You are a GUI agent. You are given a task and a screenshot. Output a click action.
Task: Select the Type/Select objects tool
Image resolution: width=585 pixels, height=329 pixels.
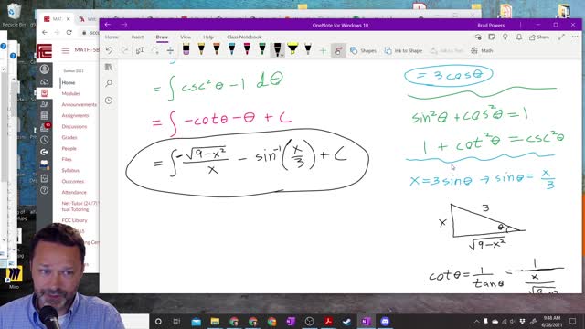click(x=140, y=50)
